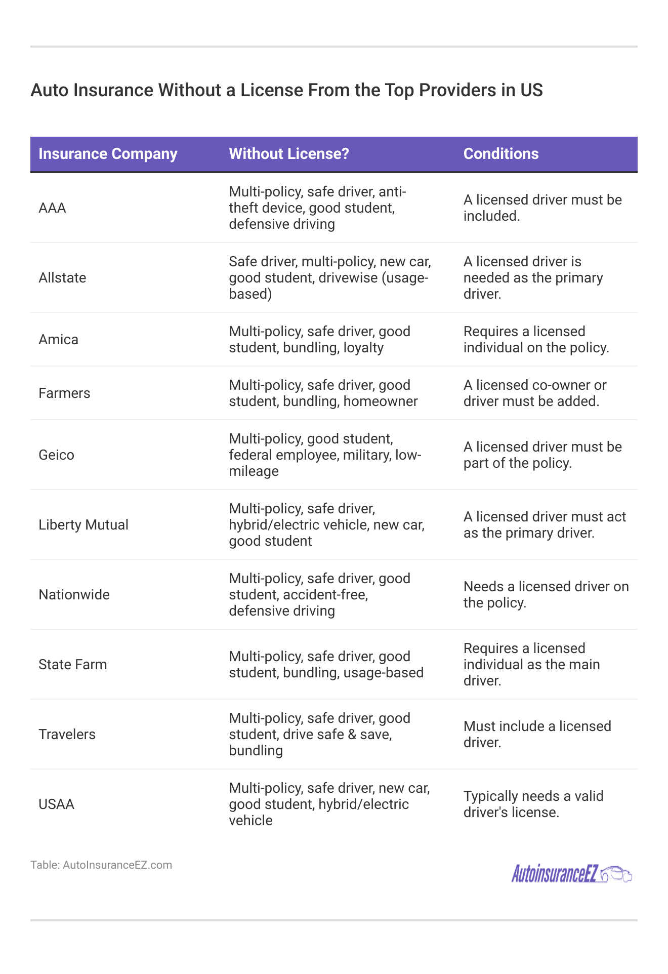Viewport: 668px width, 974px height.
Task: Click the Without License? column header
Action: click(x=289, y=154)
